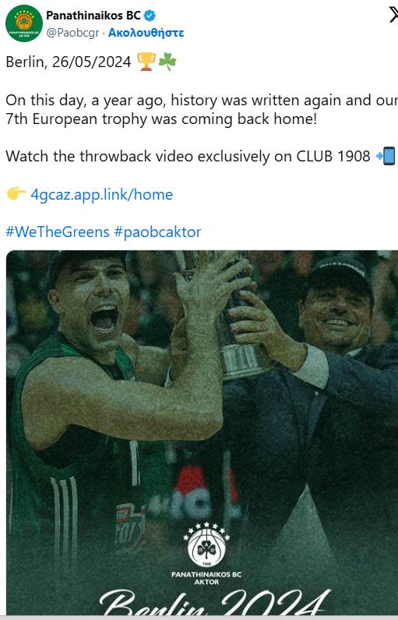398x620 pixels.
Task: Open the #paobcaktor hashtag
Action: tap(157, 232)
